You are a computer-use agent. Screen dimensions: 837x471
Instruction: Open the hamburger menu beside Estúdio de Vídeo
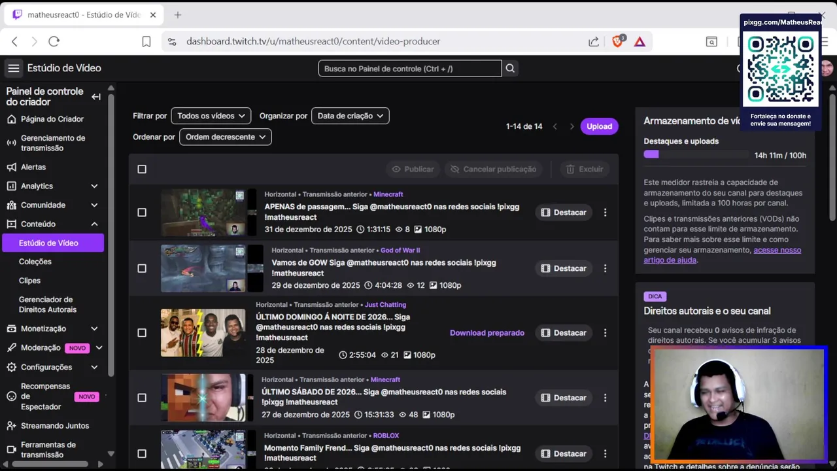(x=13, y=68)
